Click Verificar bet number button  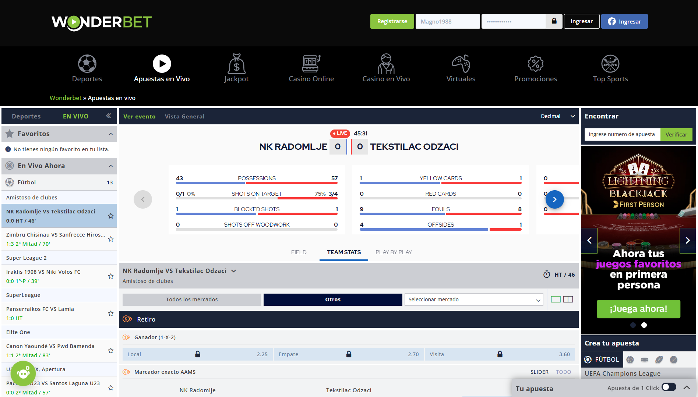tap(676, 134)
